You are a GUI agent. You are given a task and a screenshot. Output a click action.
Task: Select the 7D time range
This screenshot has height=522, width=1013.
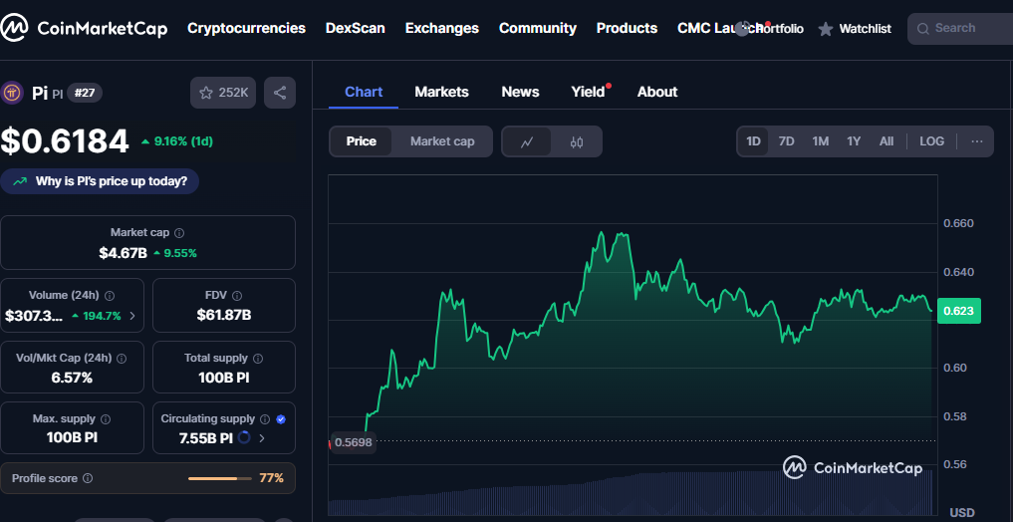(x=786, y=140)
